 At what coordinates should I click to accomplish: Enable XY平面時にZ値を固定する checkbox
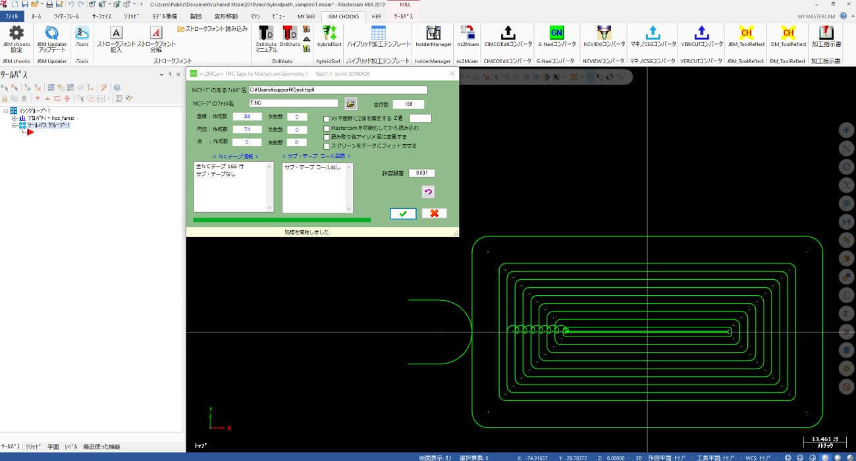(327, 119)
